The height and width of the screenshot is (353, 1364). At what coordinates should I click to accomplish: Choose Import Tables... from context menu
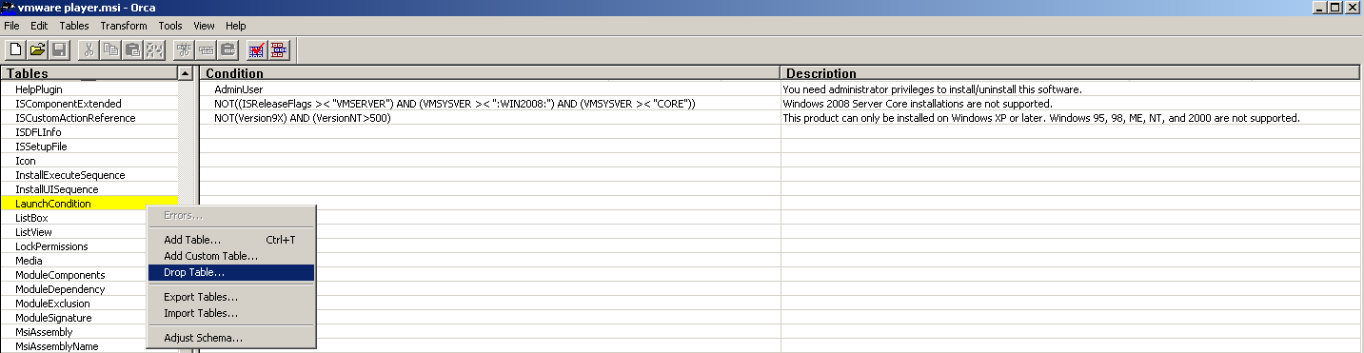tap(230, 313)
